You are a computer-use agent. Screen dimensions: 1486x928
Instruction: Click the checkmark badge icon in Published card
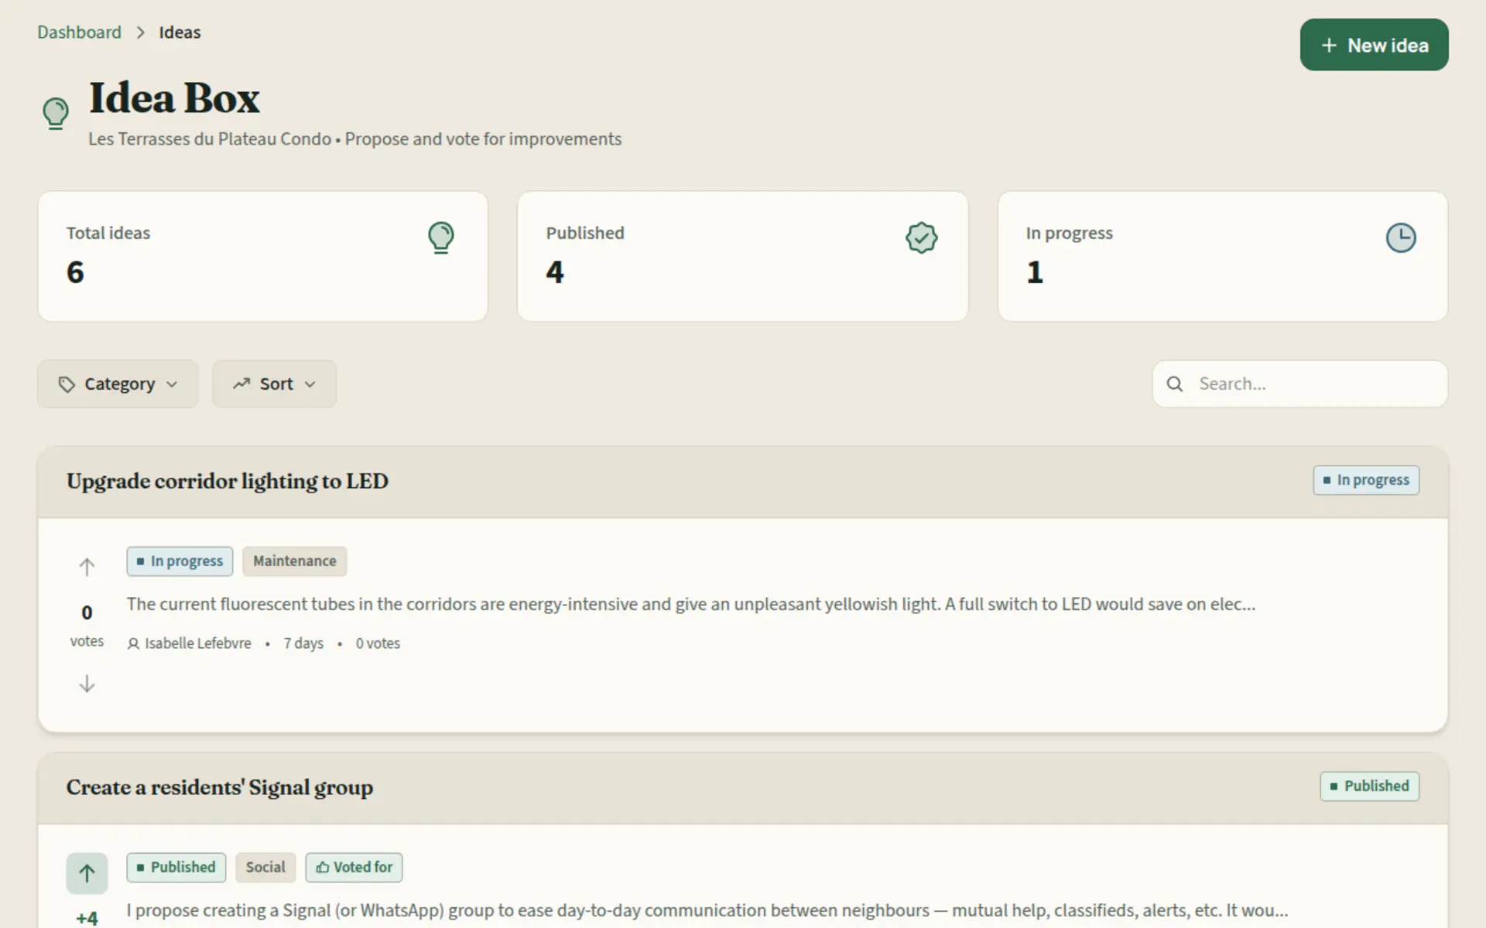pos(921,237)
